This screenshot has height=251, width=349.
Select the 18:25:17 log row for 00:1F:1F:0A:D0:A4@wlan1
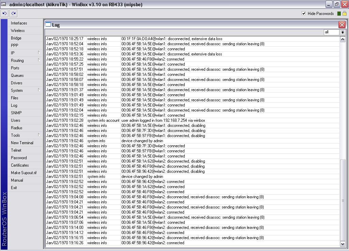click(192, 39)
